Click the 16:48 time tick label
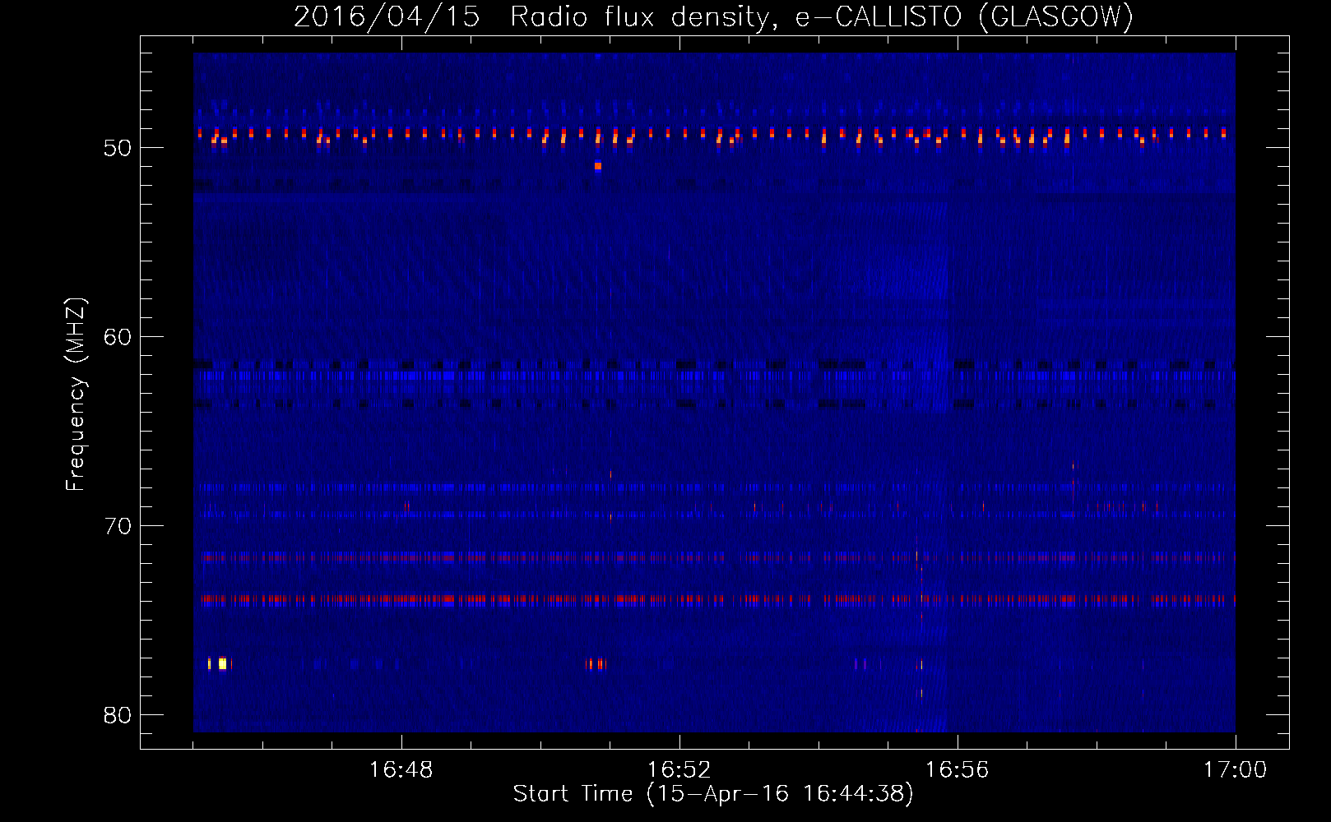 (401, 770)
